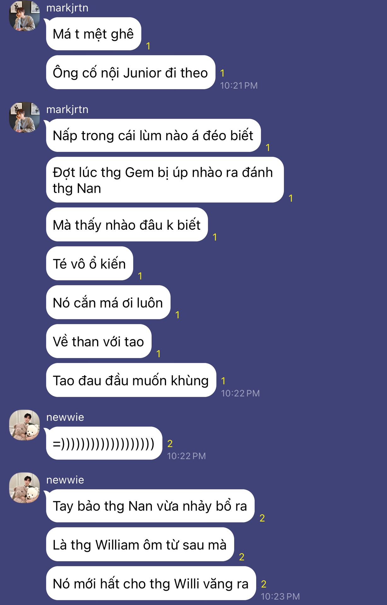Tap the bottom newwie avatar
387x605 pixels.
(25, 488)
